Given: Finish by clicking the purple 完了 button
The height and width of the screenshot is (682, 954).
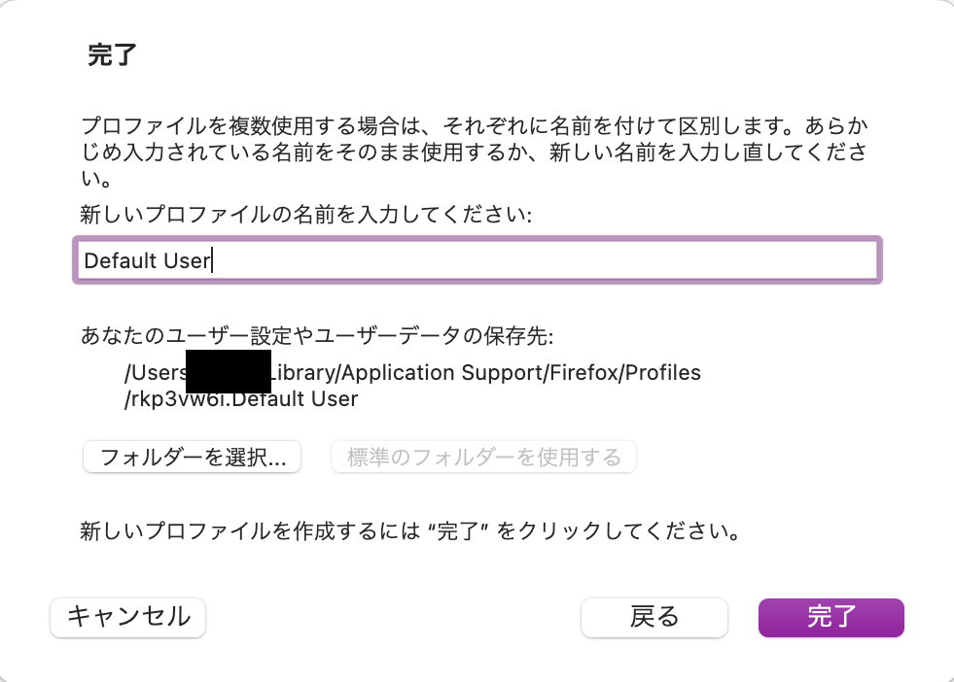Looking at the screenshot, I should click(831, 617).
